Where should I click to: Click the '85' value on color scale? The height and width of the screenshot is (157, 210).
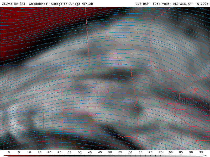coord(181,152)
